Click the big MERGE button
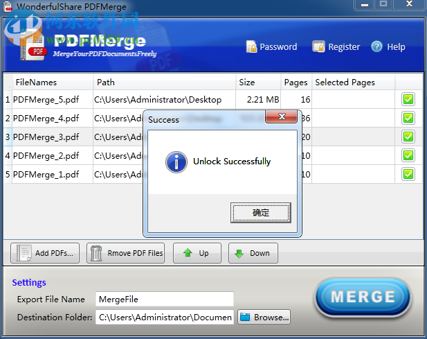The image size is (427, 339). click(363, 297)
